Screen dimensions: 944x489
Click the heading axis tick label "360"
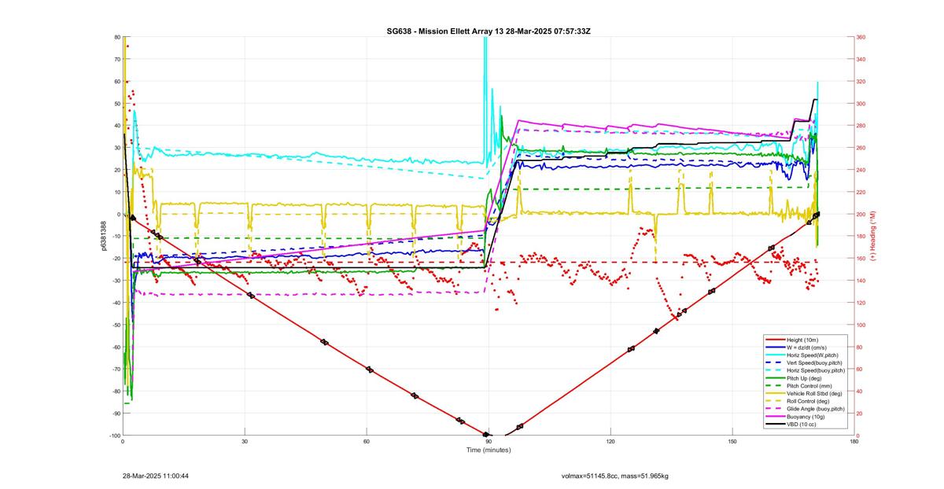pos(861,37)
